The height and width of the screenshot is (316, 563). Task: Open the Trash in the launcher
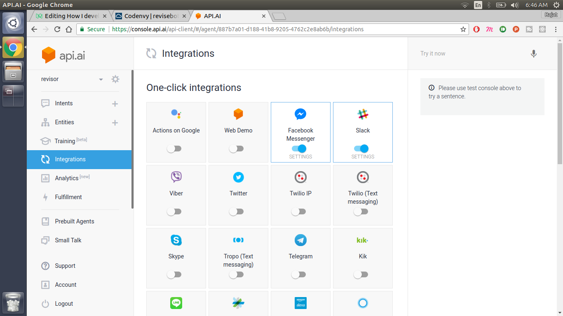pos(13,303)
